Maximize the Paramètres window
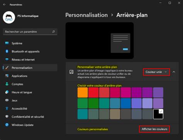183x140 pixels. tap(170, 3)
